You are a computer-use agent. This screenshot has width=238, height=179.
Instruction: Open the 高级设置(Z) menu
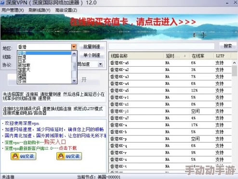coord(66,10)
